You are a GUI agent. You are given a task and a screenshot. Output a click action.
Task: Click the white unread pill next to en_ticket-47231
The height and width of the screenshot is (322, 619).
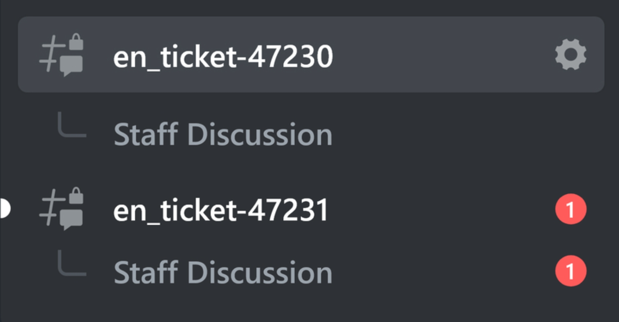pos(4,209)
